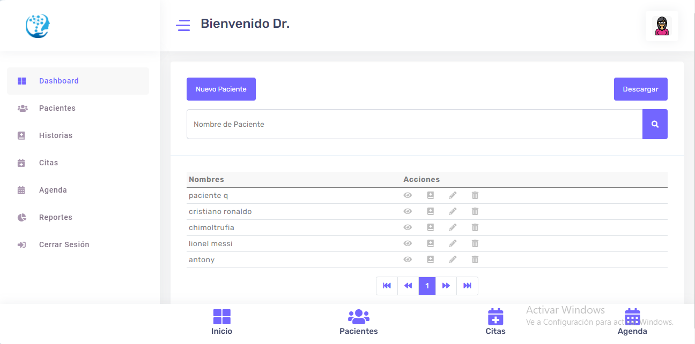Select Reportes from the sidebar menu
The image size is (695, 344).
pyautogui.click(x=55, y=217)
